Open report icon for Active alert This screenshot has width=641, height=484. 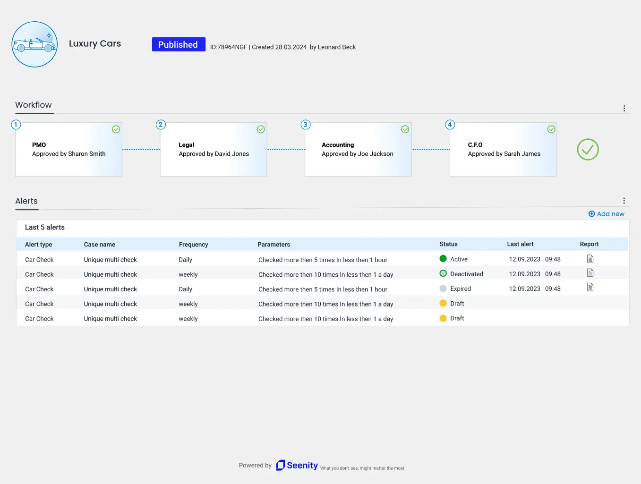(590, 259)
